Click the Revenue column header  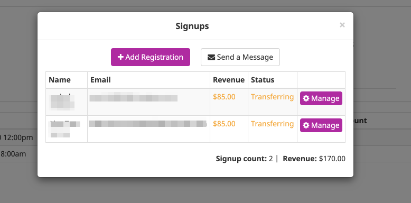pos(229,80)
